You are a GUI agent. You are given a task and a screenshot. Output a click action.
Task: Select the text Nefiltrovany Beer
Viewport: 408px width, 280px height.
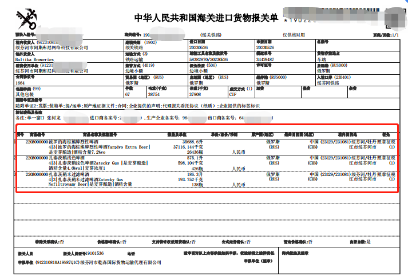68,184
